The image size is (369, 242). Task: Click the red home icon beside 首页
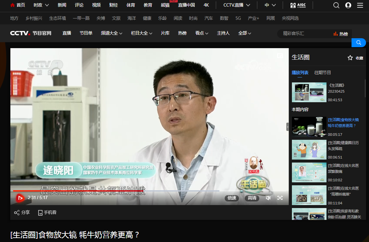coord(13,5)
